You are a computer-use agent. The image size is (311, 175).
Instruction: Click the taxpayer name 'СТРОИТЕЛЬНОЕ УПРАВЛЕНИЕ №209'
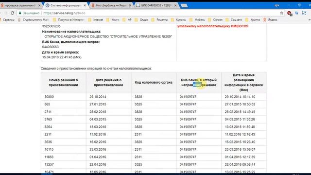tap(141, 37)
